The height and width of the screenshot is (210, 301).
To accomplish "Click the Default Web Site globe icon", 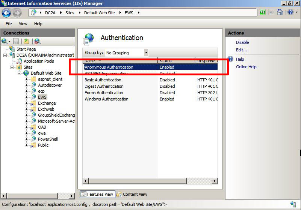I will [26, 73].
